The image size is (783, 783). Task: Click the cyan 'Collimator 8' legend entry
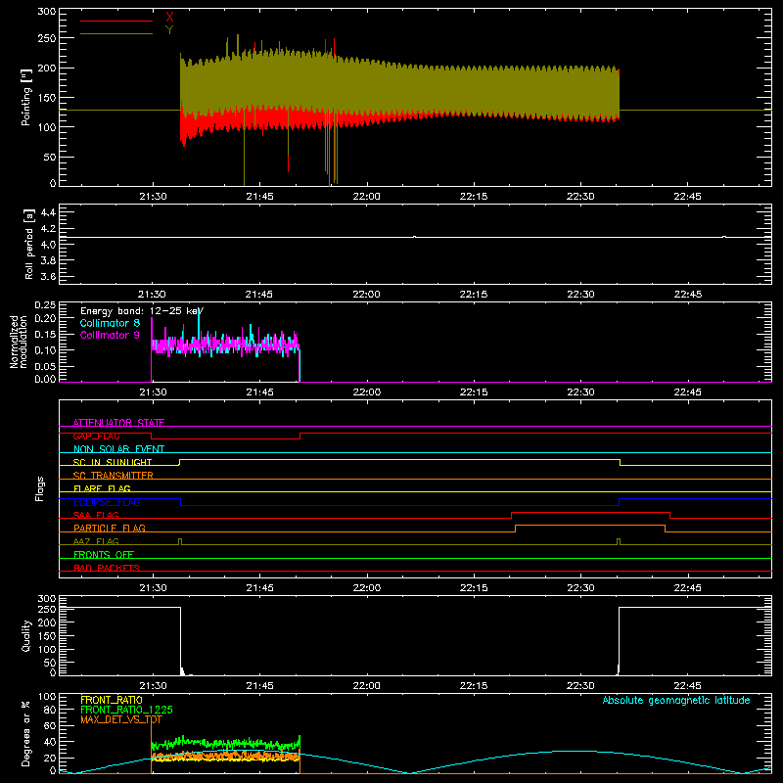[110, 323]
